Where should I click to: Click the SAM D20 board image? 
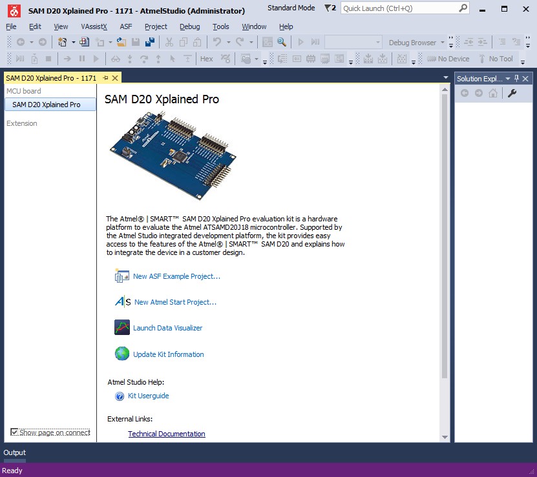pos(173,156)
